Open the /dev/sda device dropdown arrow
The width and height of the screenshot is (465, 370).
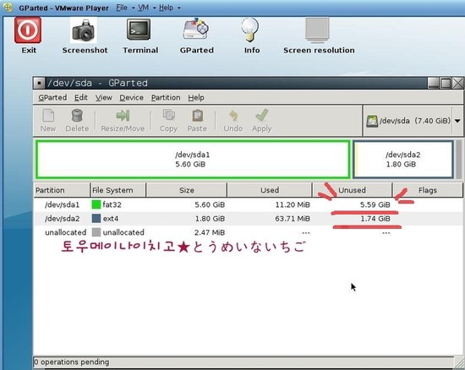(x=457, y=121)
